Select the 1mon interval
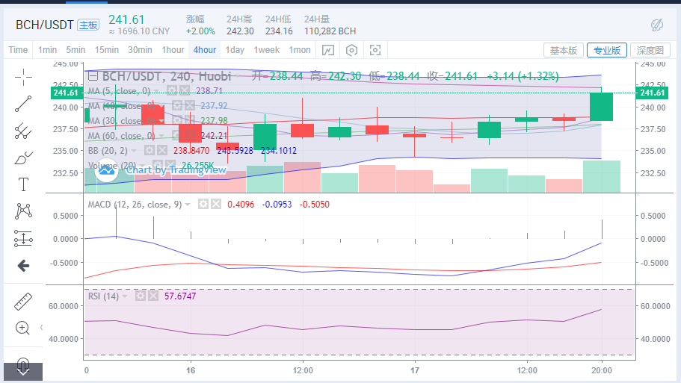Viewport: 681px width, 383px height. (300, 50)
